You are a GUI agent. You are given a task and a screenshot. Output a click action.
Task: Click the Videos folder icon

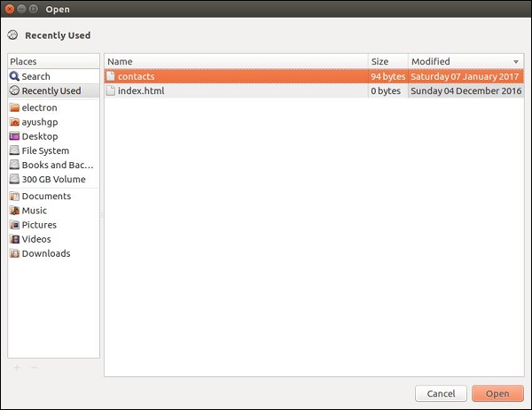[14, 239]
